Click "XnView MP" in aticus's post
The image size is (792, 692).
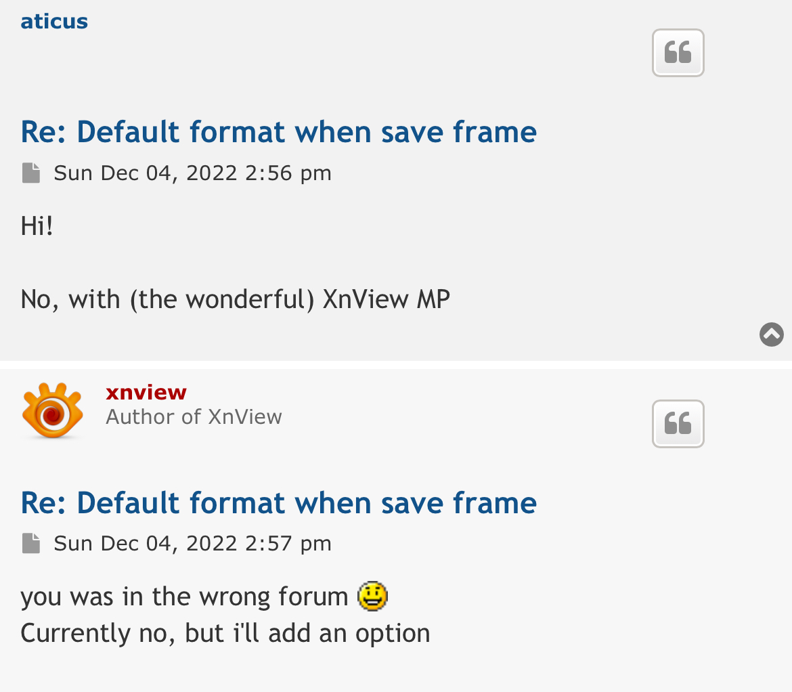(x=386, y=299)
